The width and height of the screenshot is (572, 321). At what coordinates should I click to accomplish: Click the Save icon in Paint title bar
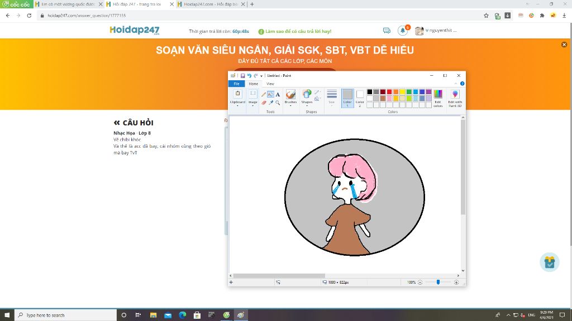(242, 76)
